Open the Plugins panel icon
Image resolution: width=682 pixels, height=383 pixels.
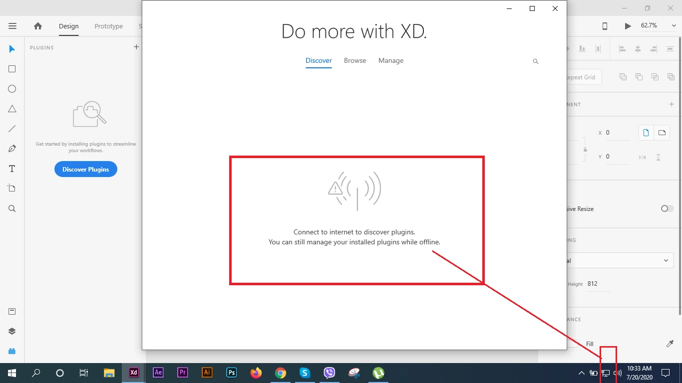coord(12,351)
